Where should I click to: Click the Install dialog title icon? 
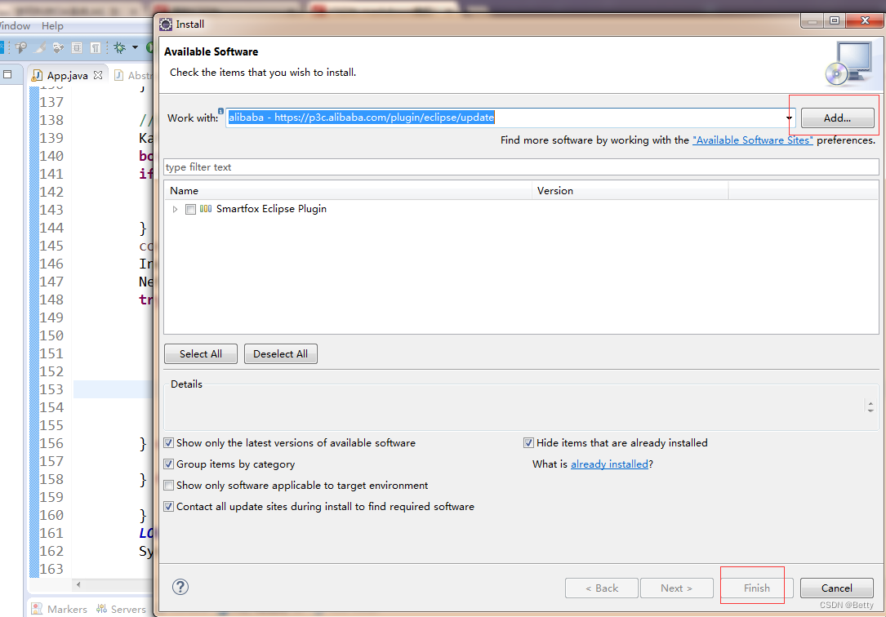166,24
